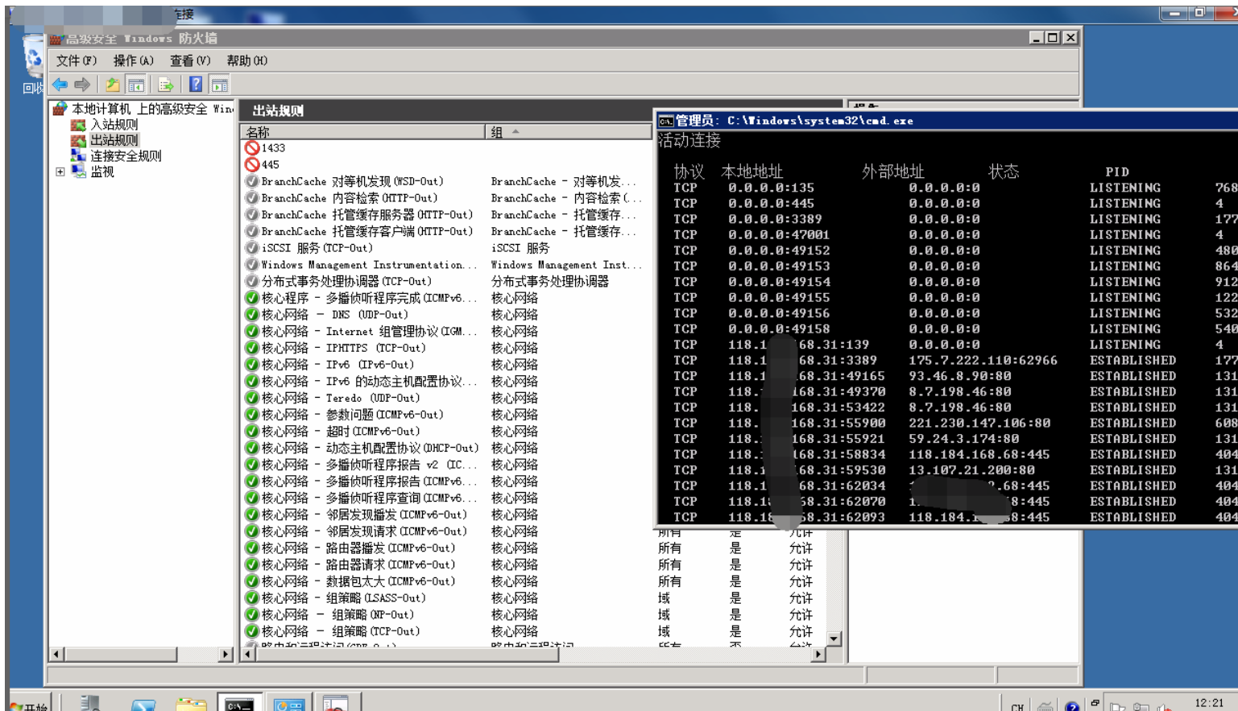Expand the 监视 tree node

coord(60,172)
